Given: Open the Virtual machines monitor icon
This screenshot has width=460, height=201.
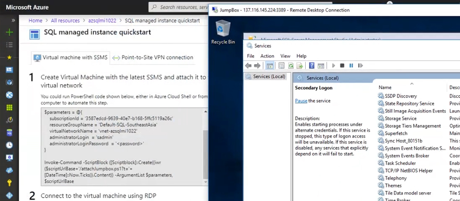Looking at the screenshot, I should 10,157.
